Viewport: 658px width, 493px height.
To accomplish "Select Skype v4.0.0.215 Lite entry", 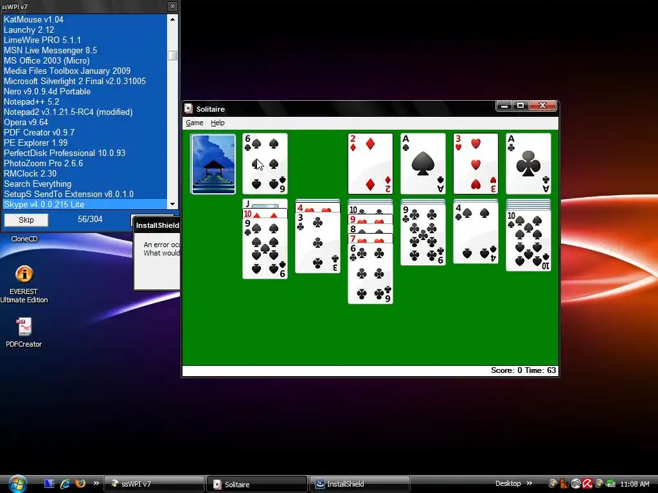I will point(85,204).
